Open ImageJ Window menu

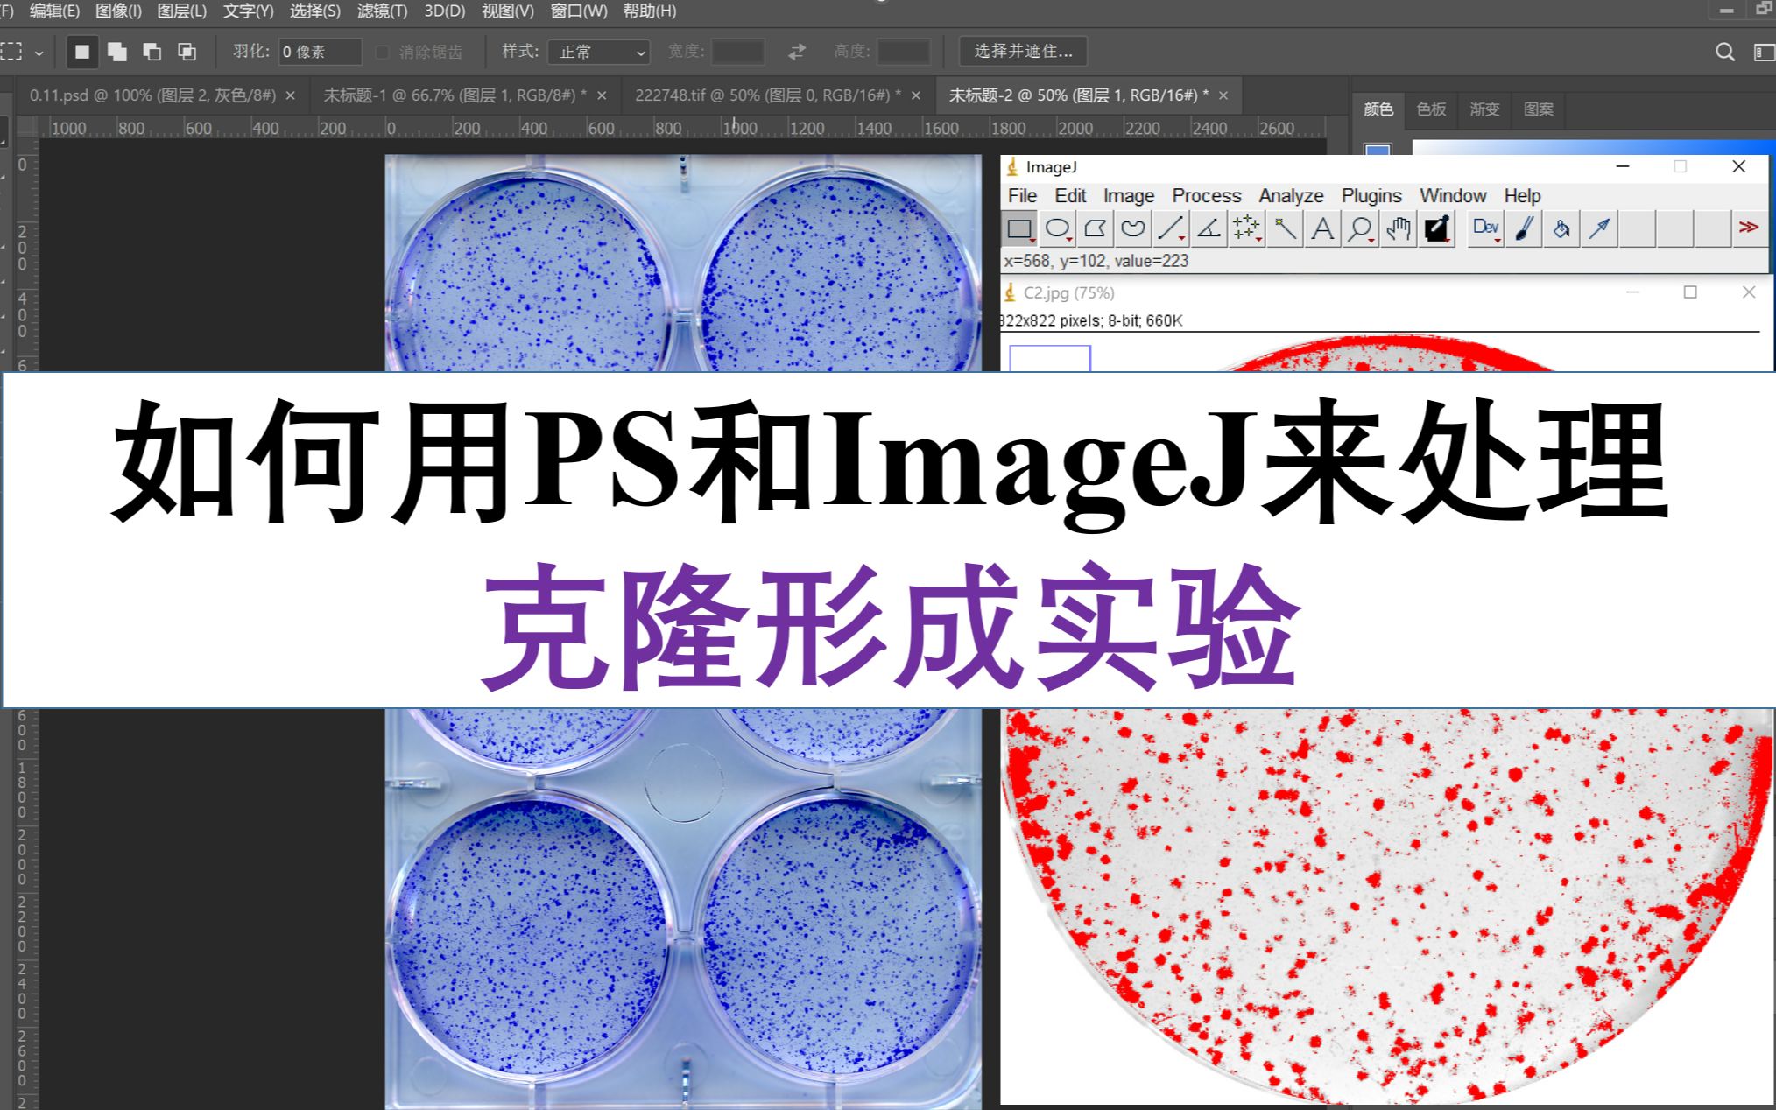(x=1453, y=195)
